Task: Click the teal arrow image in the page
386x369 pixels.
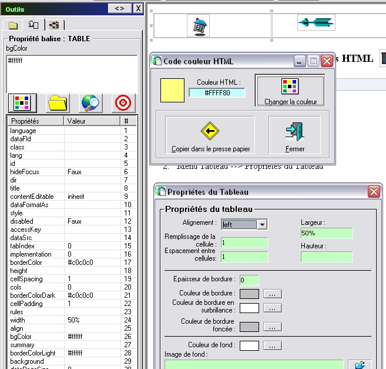Action: tap(315, 23)
